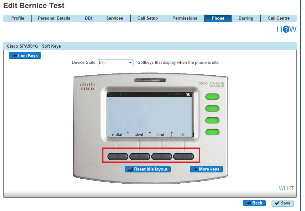Click the 'Edit Bernice Test' page title
This screenshot has width=305, height=211.
point(34,6)
